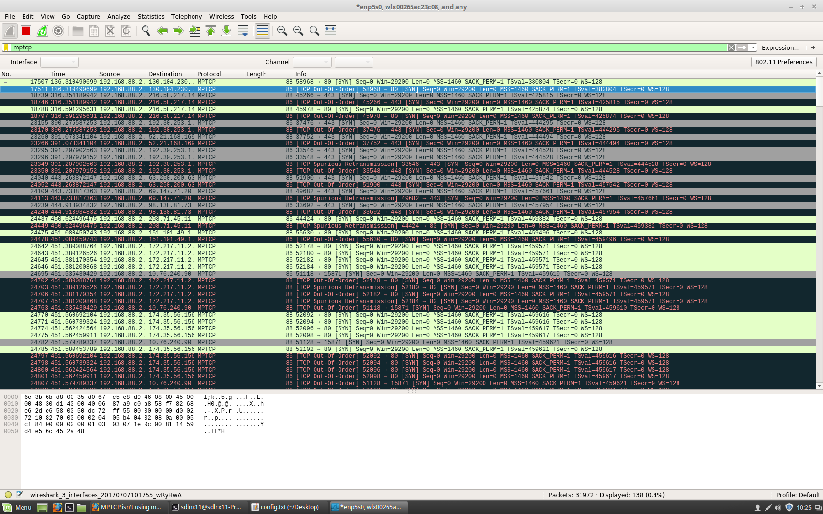Stop the running packet capture

pyautogui.click(x=25, y=30)
